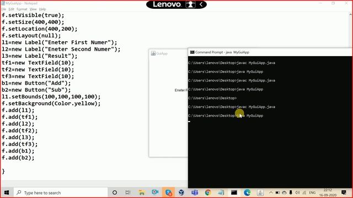
Task: Open the screen recorder camera icon on taskbar
Action: 155,193
